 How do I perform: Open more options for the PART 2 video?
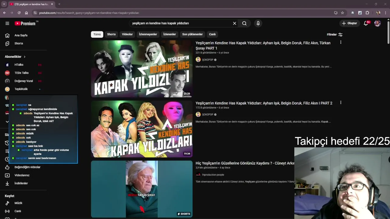click(x=341, y=103)
